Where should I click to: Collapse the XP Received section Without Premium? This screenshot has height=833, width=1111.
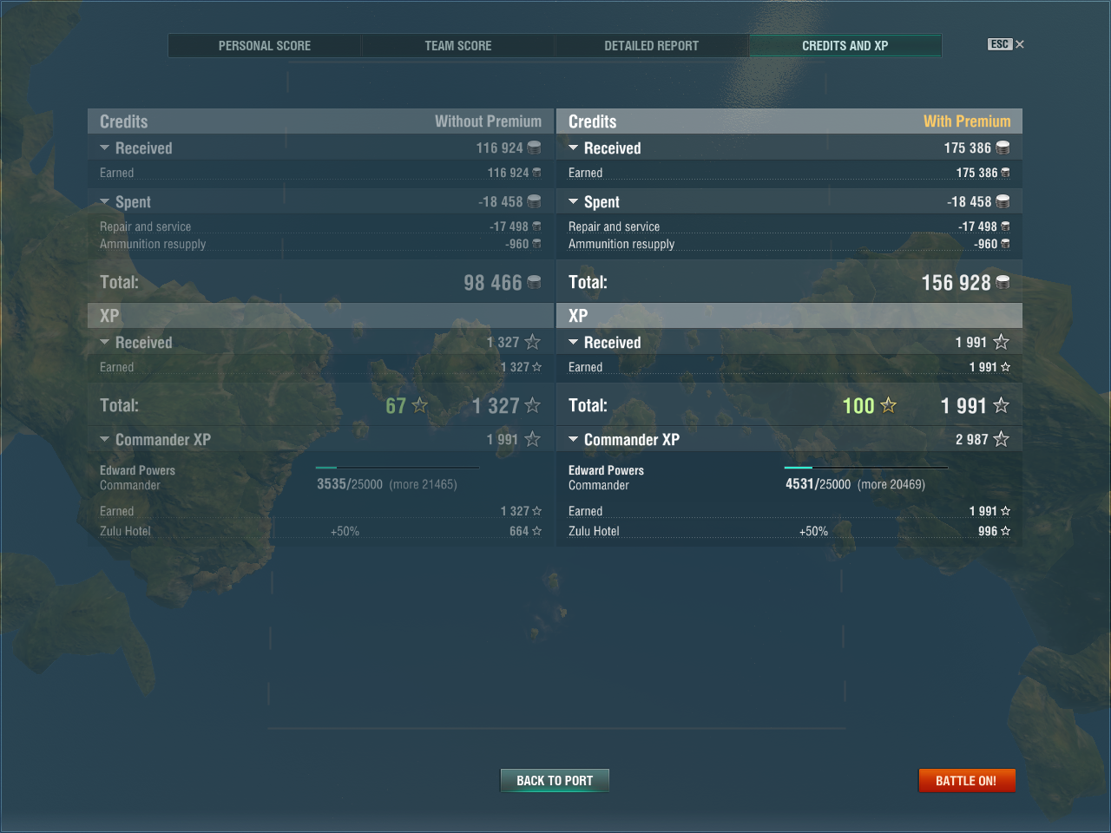[105, 343]
